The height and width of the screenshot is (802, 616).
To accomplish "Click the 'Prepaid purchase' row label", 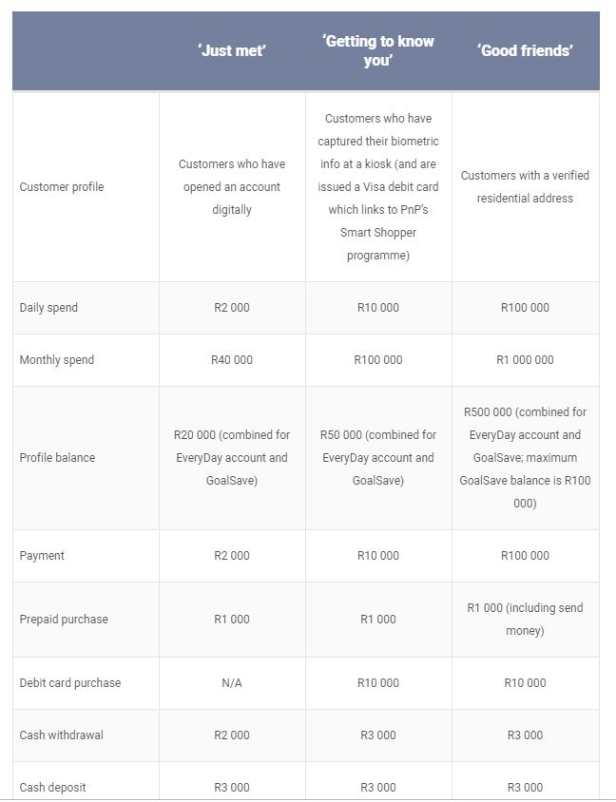I will click(x=64, y=620).
